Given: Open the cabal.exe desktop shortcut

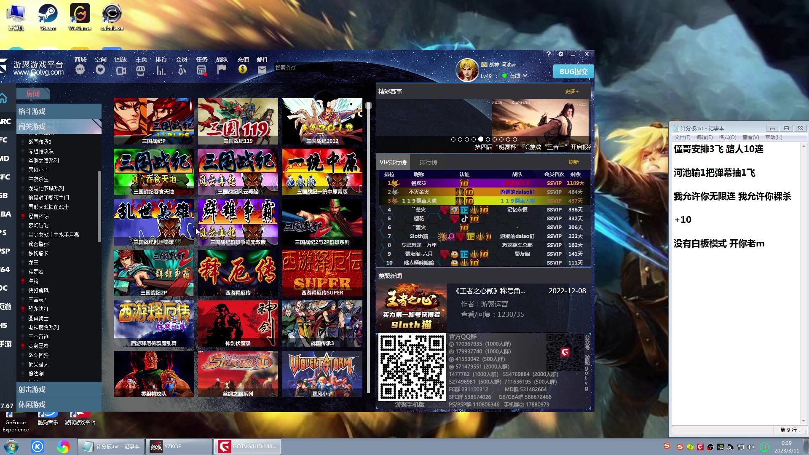Looking at the screenshot, I should pos(112,17).
